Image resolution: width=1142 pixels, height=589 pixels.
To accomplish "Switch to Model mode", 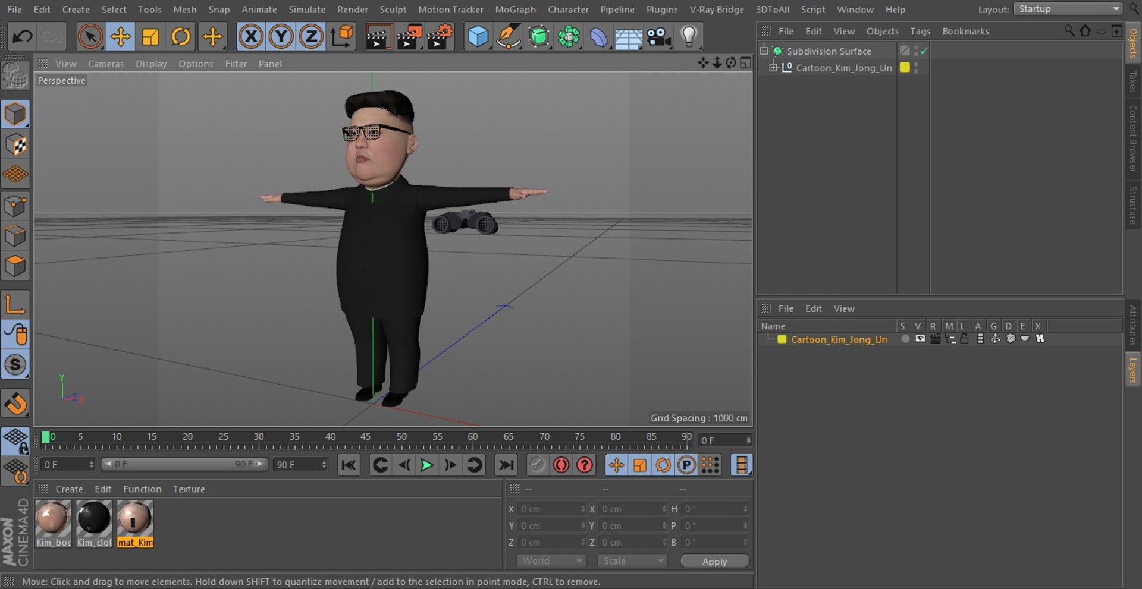I will pyautogui.click(x=15, y=114).
